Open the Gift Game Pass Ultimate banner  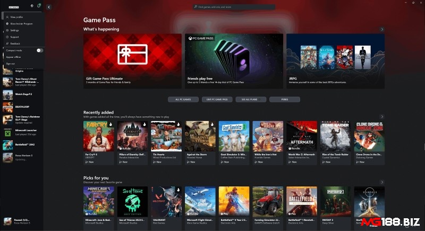click(132, 61)
